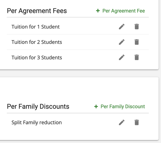The image size is (161, 143).
Task: Add a new Per Family Discount
Action: 120,107
